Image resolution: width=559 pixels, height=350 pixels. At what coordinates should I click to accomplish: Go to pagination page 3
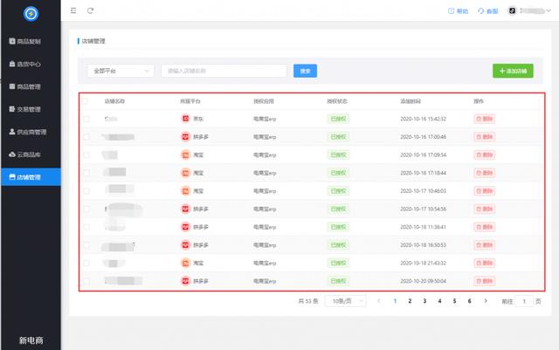tap(424, 301)
